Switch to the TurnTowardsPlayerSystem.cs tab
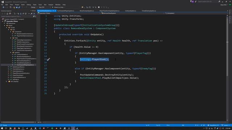The width and height of the screenshot is (232, 130). tap(66, 11)
